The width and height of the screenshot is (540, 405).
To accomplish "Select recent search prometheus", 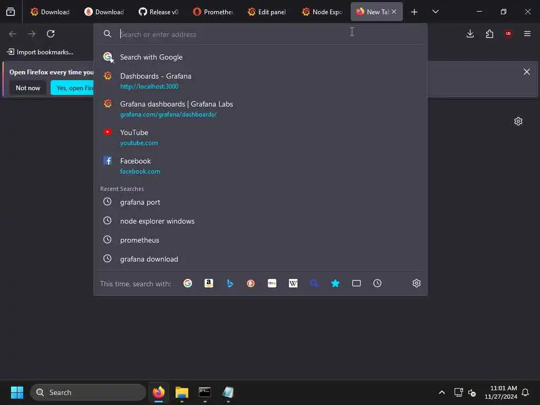I will [261, 240].
